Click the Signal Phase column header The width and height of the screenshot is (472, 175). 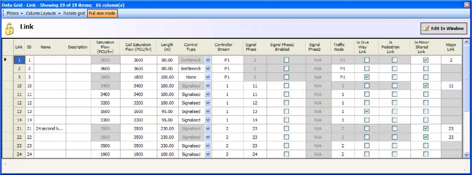[x=251, y=47]
